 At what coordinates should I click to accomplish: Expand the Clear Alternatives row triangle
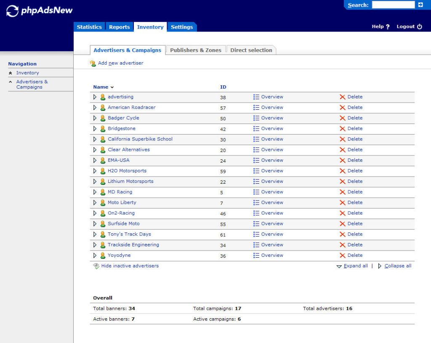coord(95,150)
